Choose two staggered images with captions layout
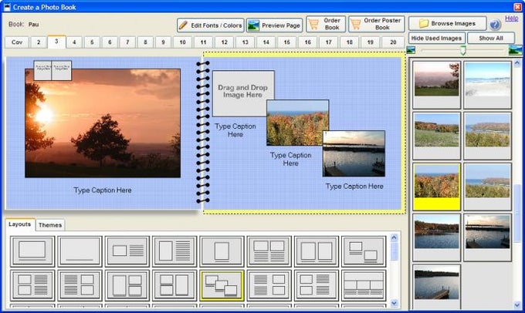The height and width of the screenshot is (313, 525). click(x=364, y=251)
